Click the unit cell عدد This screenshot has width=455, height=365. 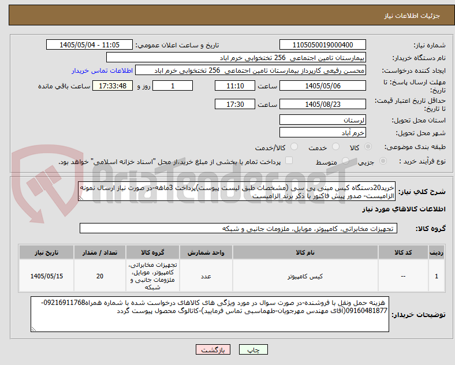click(206, 276)
